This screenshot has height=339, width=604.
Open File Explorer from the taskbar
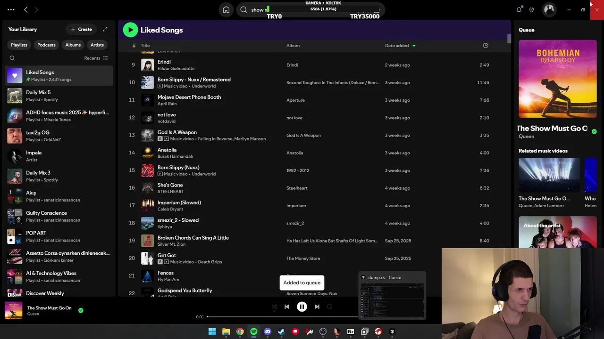click(x=226, y=331)
